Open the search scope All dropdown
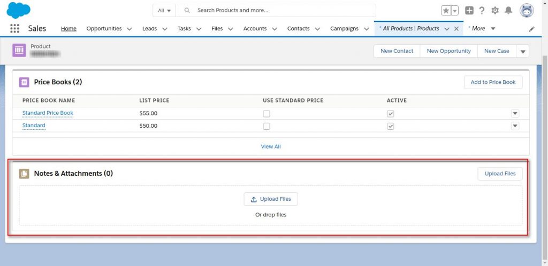Screen dimensions: 548x266 pos(164,11)
